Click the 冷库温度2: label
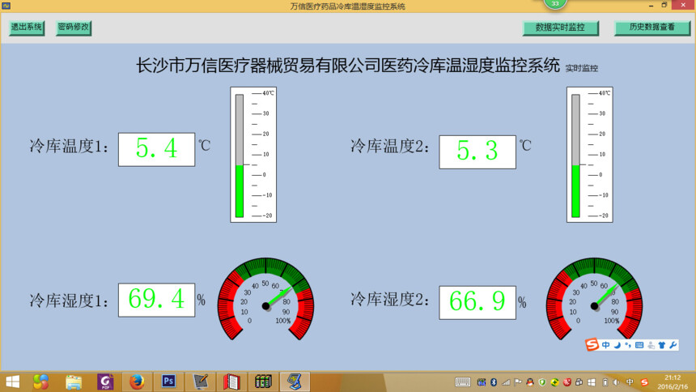Image resolution: width=696 pixels, height=392 pixels. pos(390,147)
